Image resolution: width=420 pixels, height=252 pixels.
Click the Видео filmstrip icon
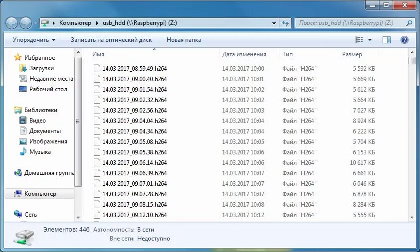pos(23,120)
